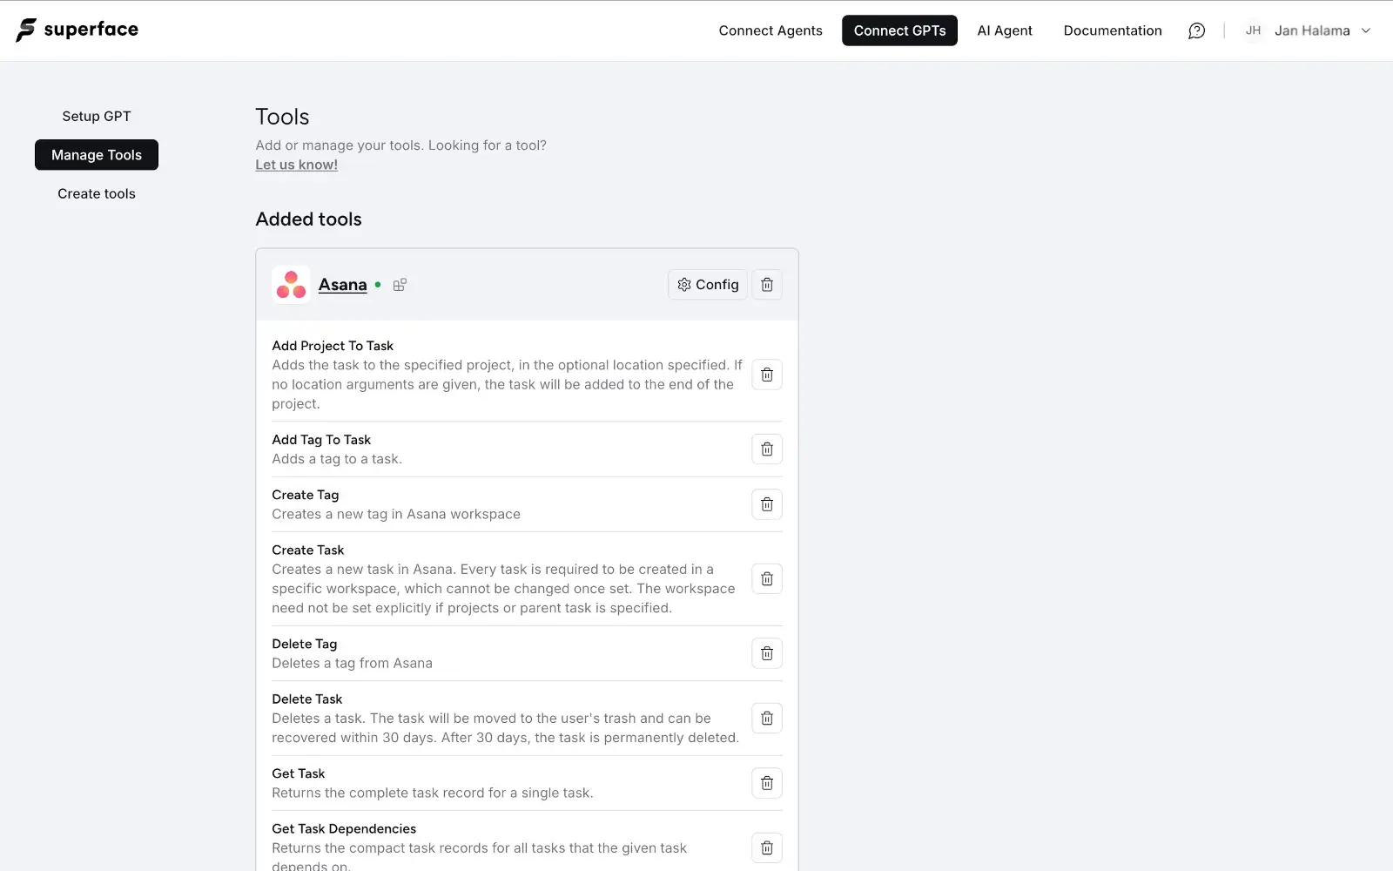Screen dimensions: 1393x871
Task: Switch to the AI Agent page
Action: click(x=1004, y=30)
